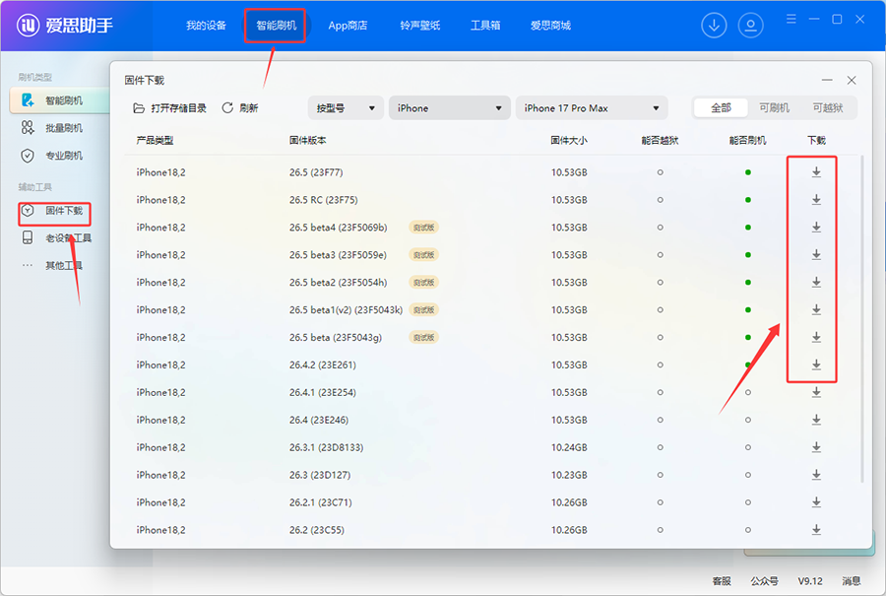Download firmware 26.3.1 (23D8133)
Image resolution: width=886 pixels, height=596 pixels.
816,447
